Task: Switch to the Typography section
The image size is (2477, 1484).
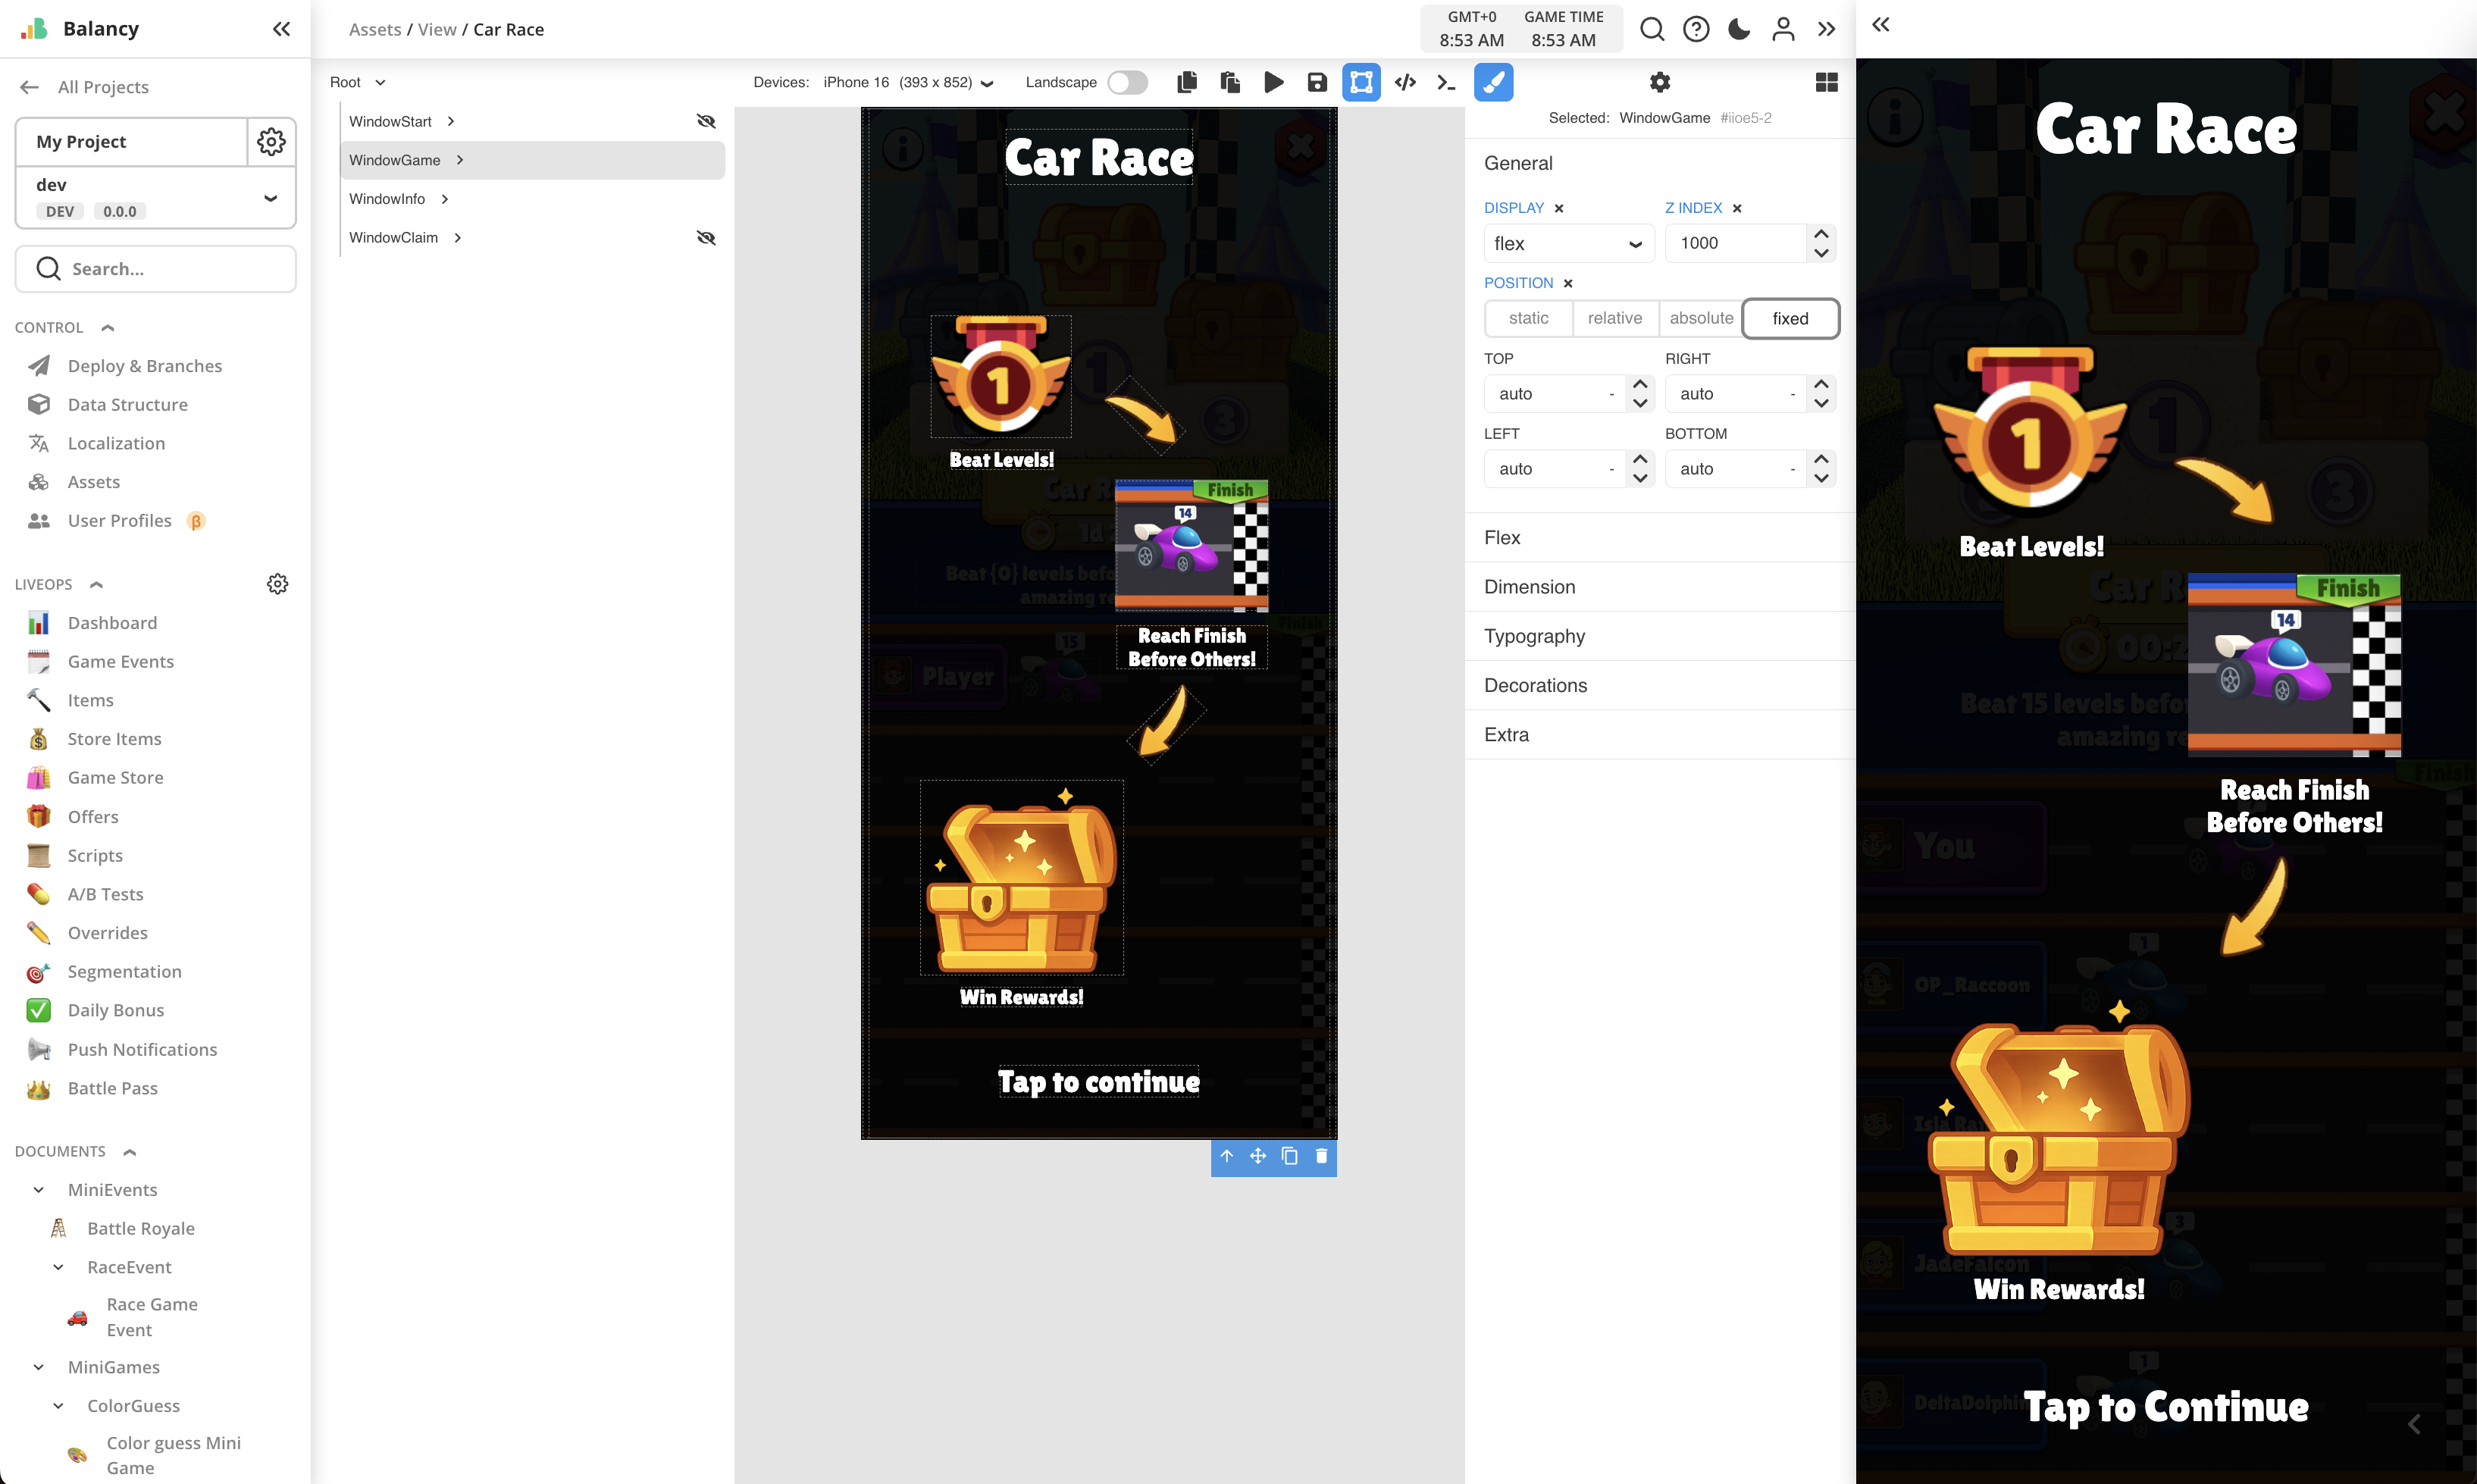Action: pos(1535,636)
